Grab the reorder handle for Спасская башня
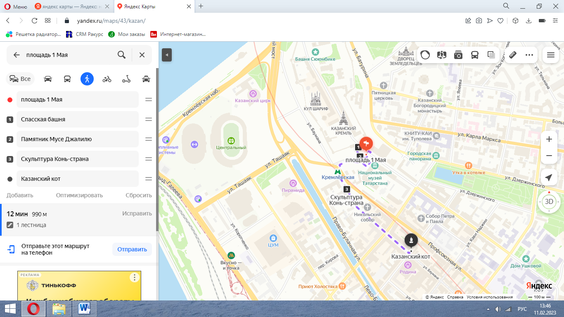564x317 pixels. click(149, 119)
